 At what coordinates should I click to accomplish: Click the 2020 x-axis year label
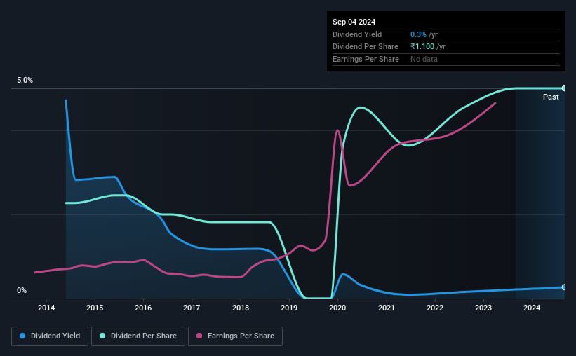point(337,308)
